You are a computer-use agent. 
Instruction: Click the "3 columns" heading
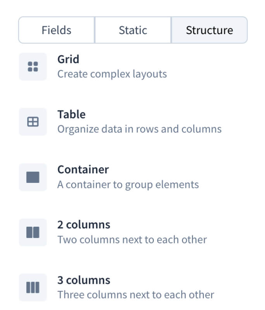(84, 280)
